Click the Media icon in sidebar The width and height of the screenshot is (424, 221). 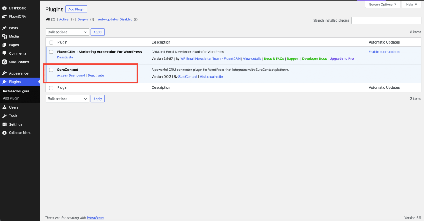tap(4, 36)
